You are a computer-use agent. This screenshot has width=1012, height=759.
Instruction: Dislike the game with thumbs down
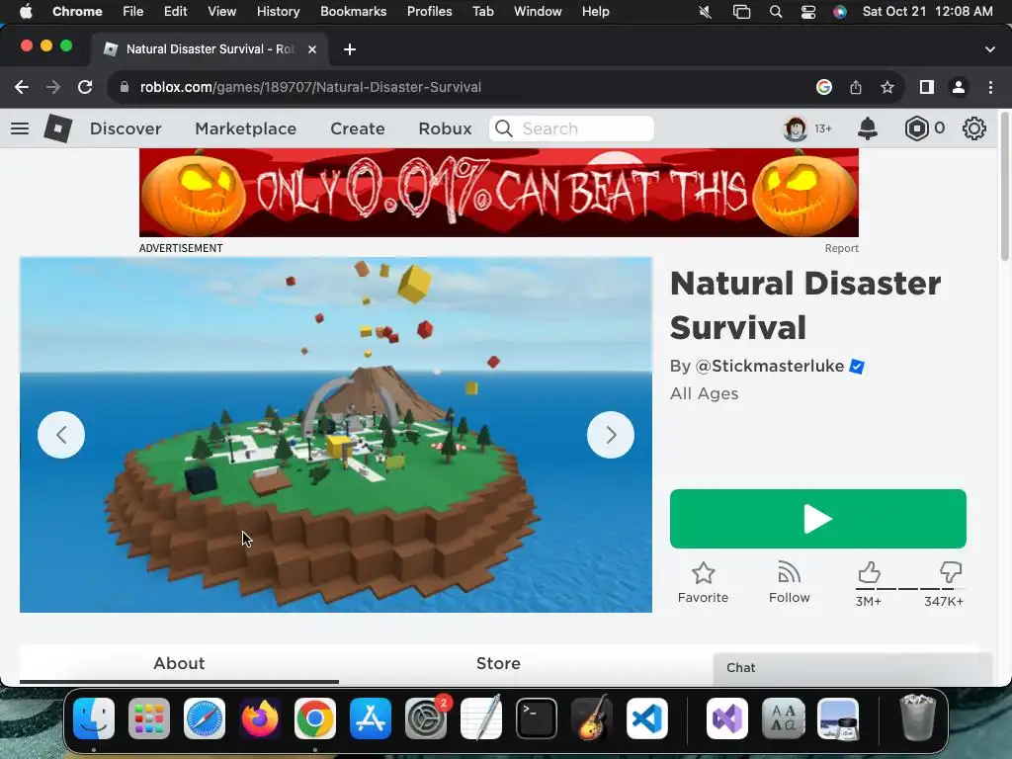[951, 572]
